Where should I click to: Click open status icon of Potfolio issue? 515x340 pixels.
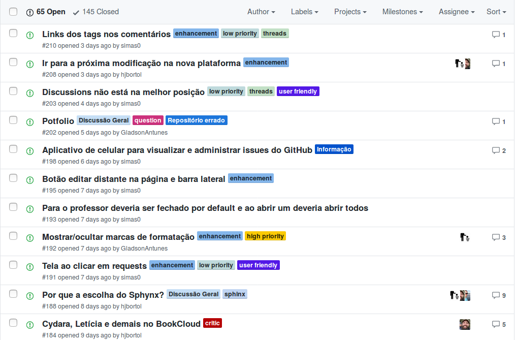point(30,122)
